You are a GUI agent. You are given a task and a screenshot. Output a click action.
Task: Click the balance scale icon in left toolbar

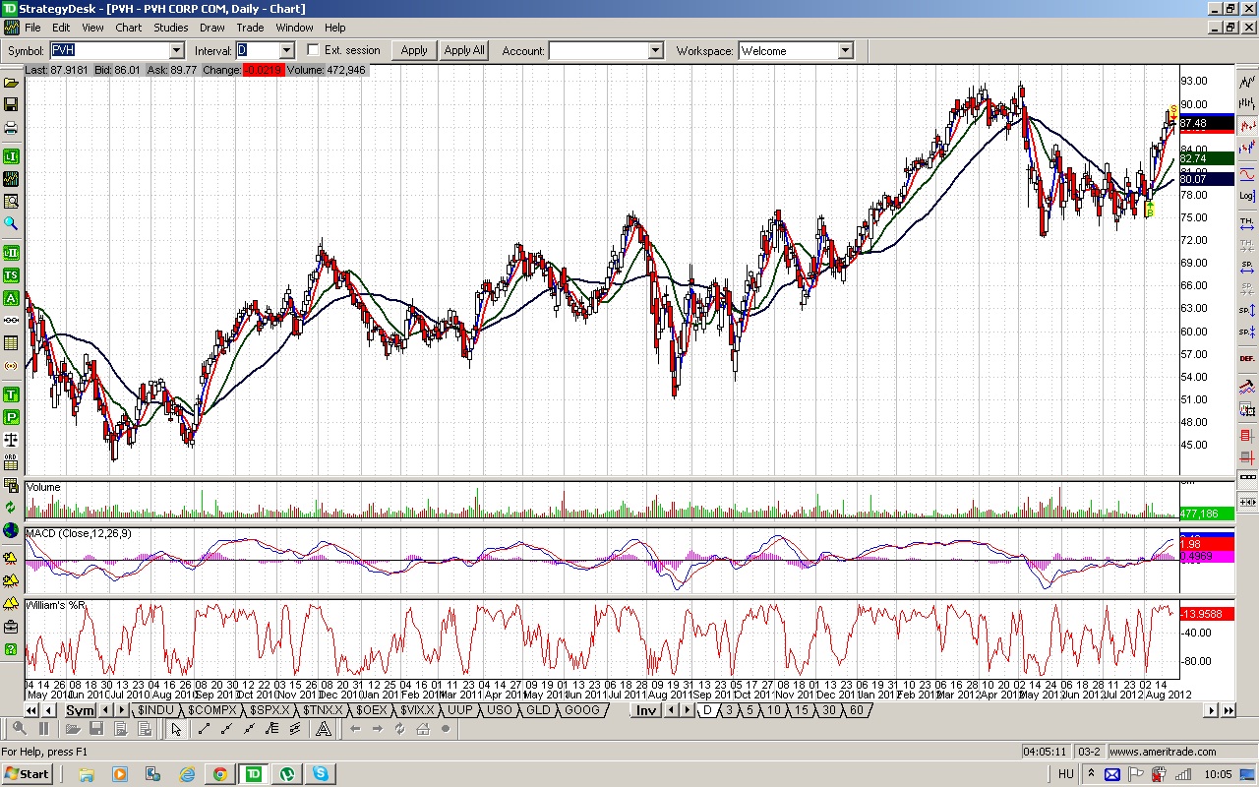coord(11,440)
